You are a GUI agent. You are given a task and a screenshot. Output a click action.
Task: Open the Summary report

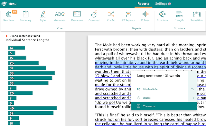[26, 16]
